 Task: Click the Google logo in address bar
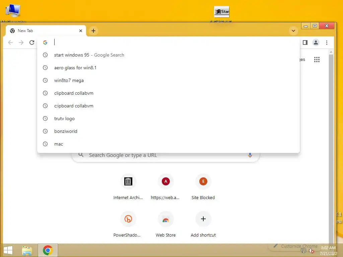coord(45,42)
